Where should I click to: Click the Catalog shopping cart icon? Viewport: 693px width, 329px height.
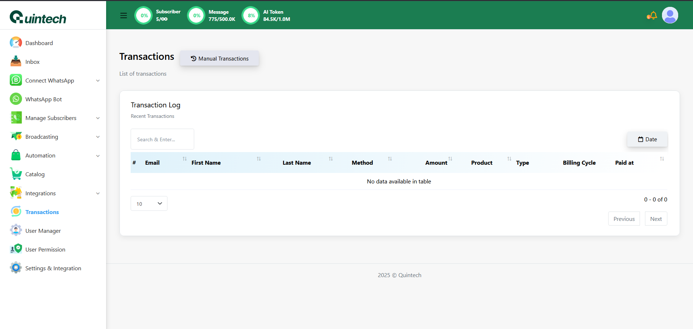[16, 174]
